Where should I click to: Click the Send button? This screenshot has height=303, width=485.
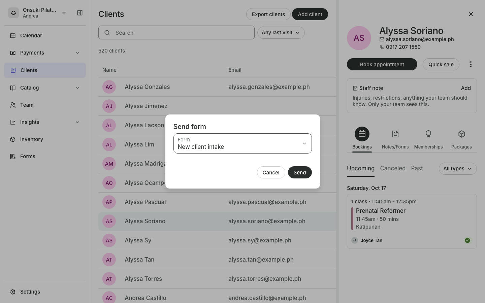(300, 172)
